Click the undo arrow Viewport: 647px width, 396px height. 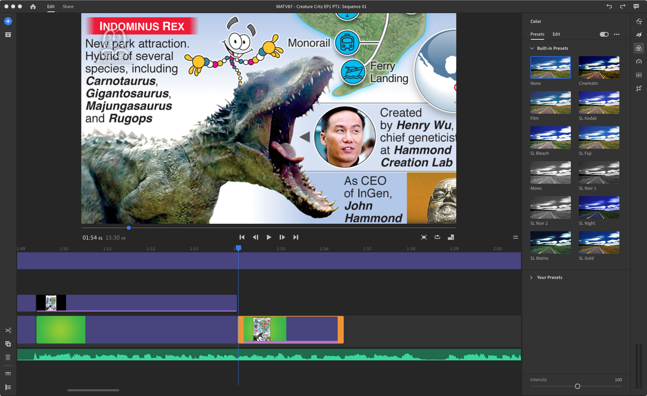click(x=609, y=6)
